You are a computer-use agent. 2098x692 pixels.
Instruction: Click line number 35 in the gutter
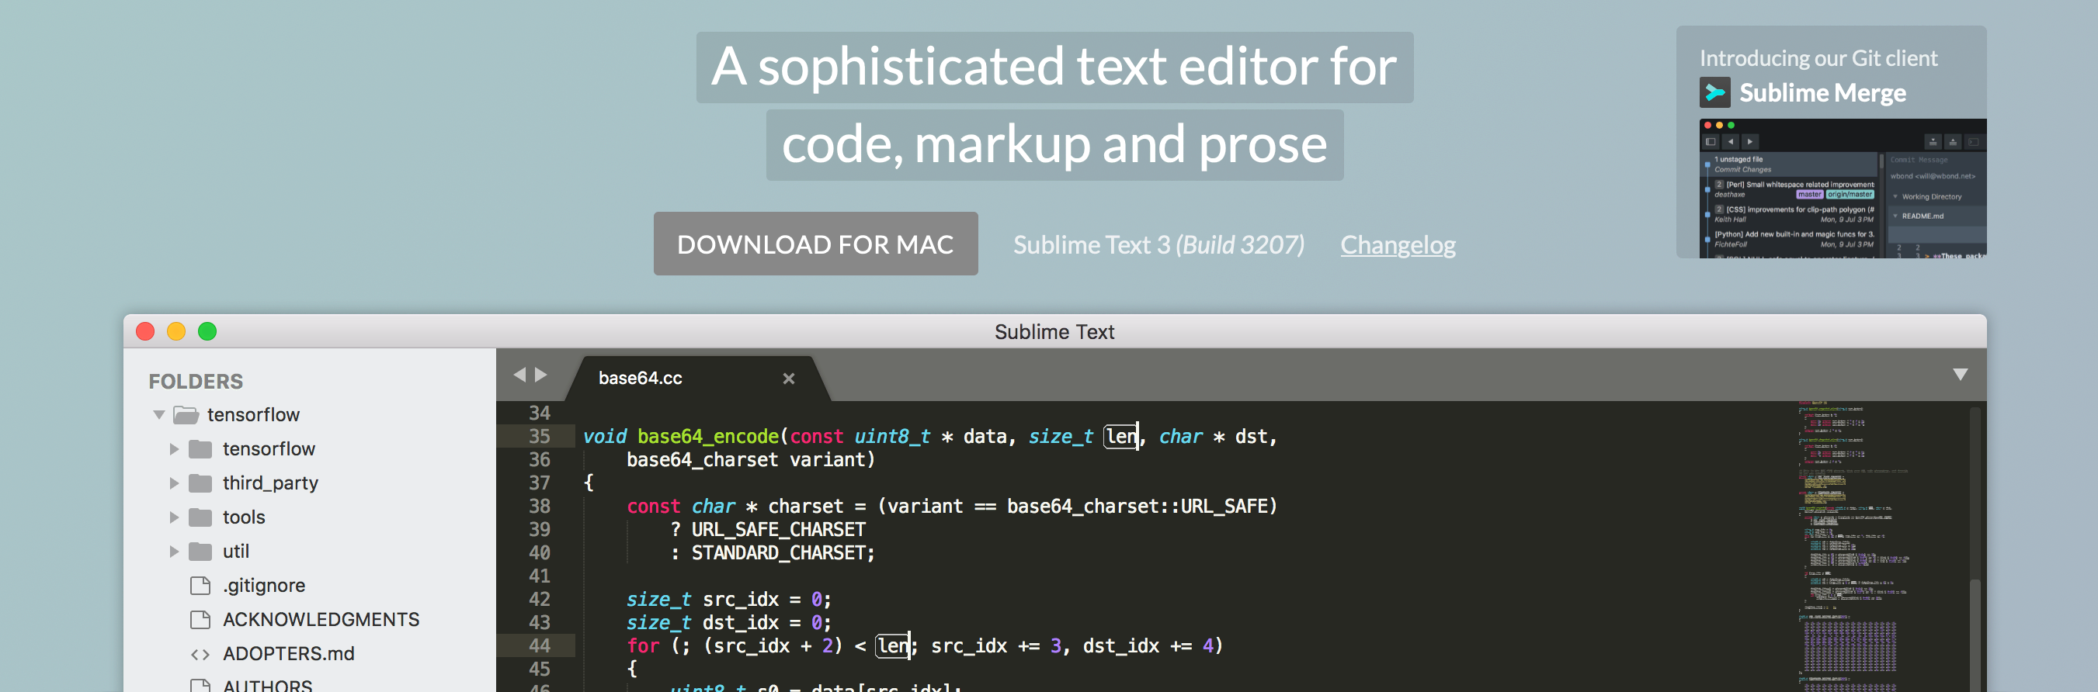539,436
